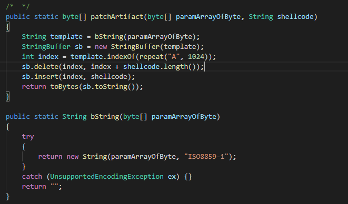Click the 'shellcode' parameter in patchArtifact signature

(295, 17)
